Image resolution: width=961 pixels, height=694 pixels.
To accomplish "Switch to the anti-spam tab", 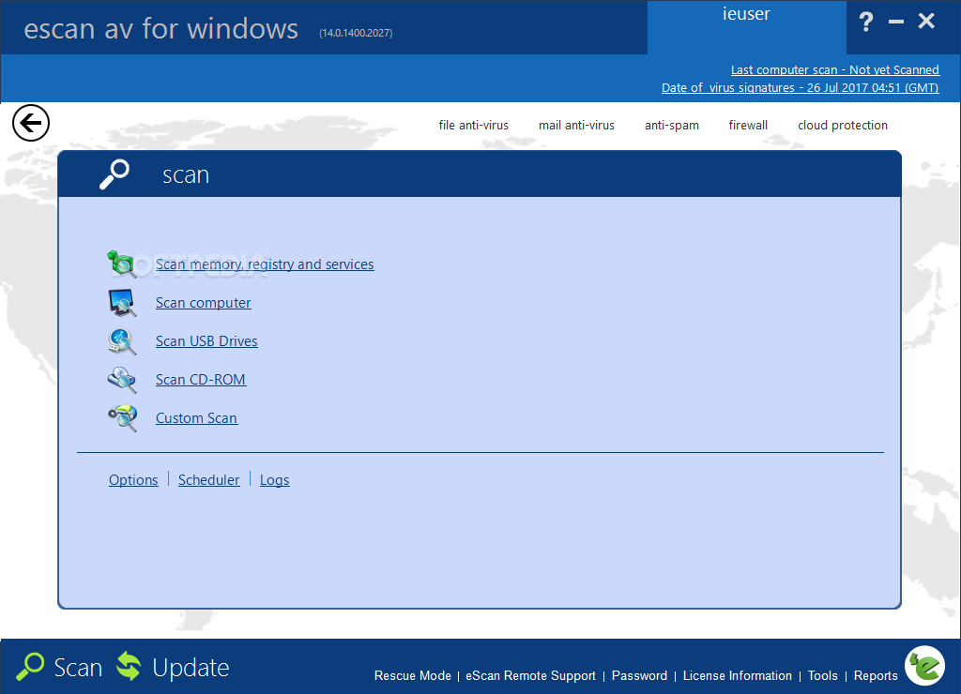I will (672, 125).
